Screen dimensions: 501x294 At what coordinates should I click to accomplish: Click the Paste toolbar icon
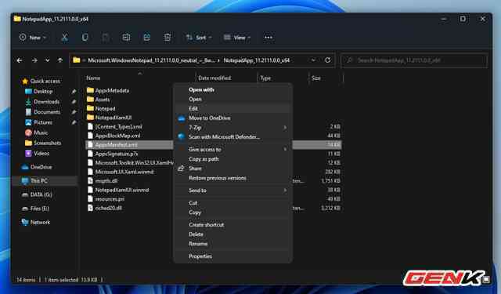[x=106, y=38]
